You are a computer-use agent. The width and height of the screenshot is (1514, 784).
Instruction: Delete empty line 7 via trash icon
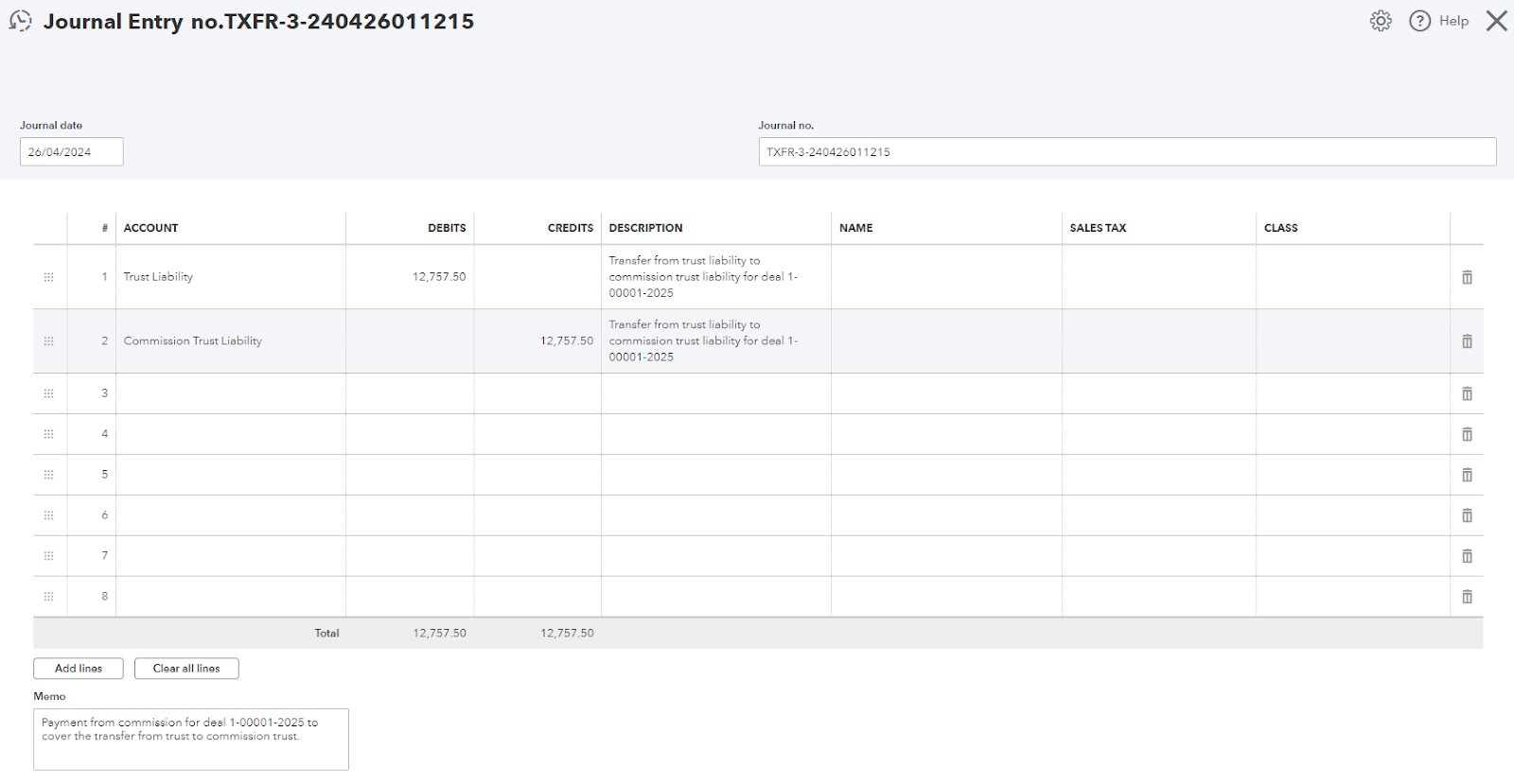[x=1467, y=556]
